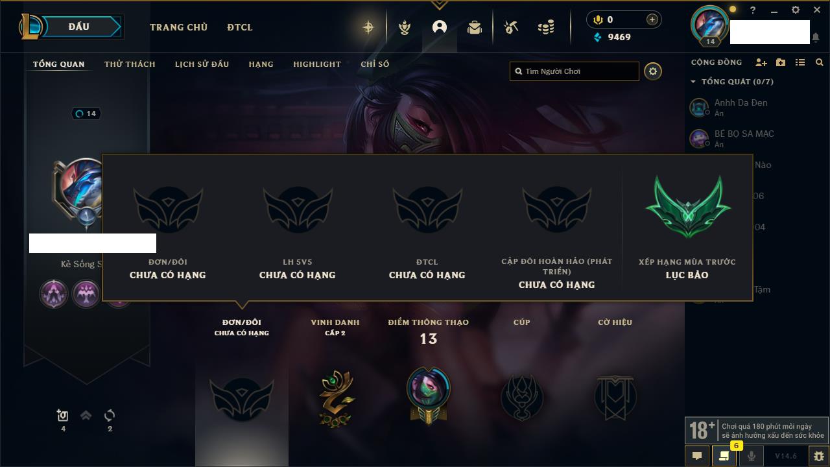Open profile settings gear next to search
Viewport: 830px width, 467px height.
click(x=653, y=71)
